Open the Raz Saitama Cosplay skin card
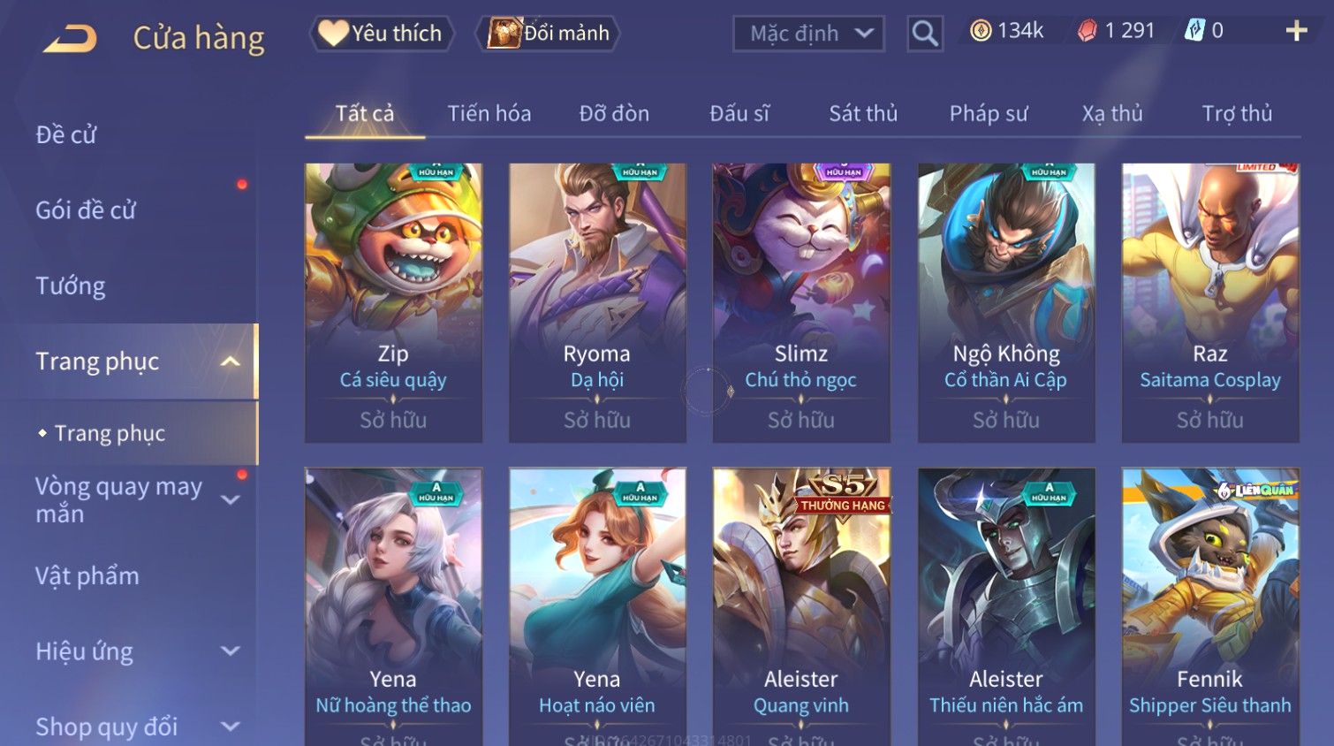The width and height of the screenshot is (1334, 746). [x=1210, y=302]
